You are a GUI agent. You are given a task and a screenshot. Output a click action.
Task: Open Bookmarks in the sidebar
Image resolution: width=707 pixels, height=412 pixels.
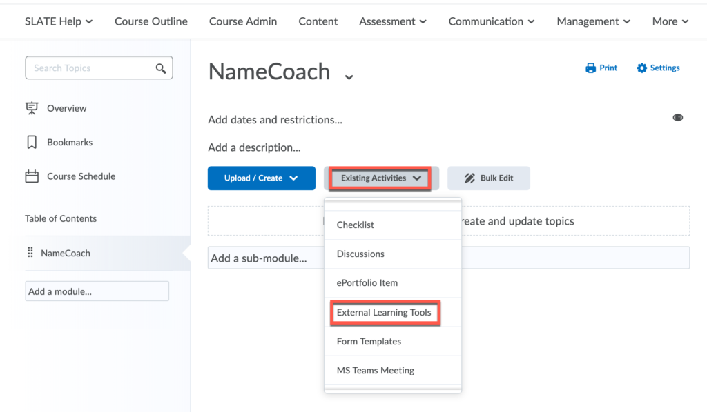70,143
